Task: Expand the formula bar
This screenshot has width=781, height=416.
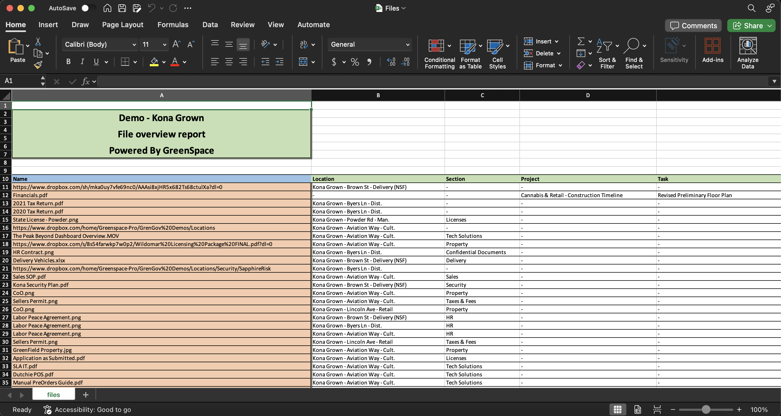Action: [774, 81]
